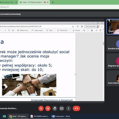Select Paweł participant video tile

tap(113, 27)
